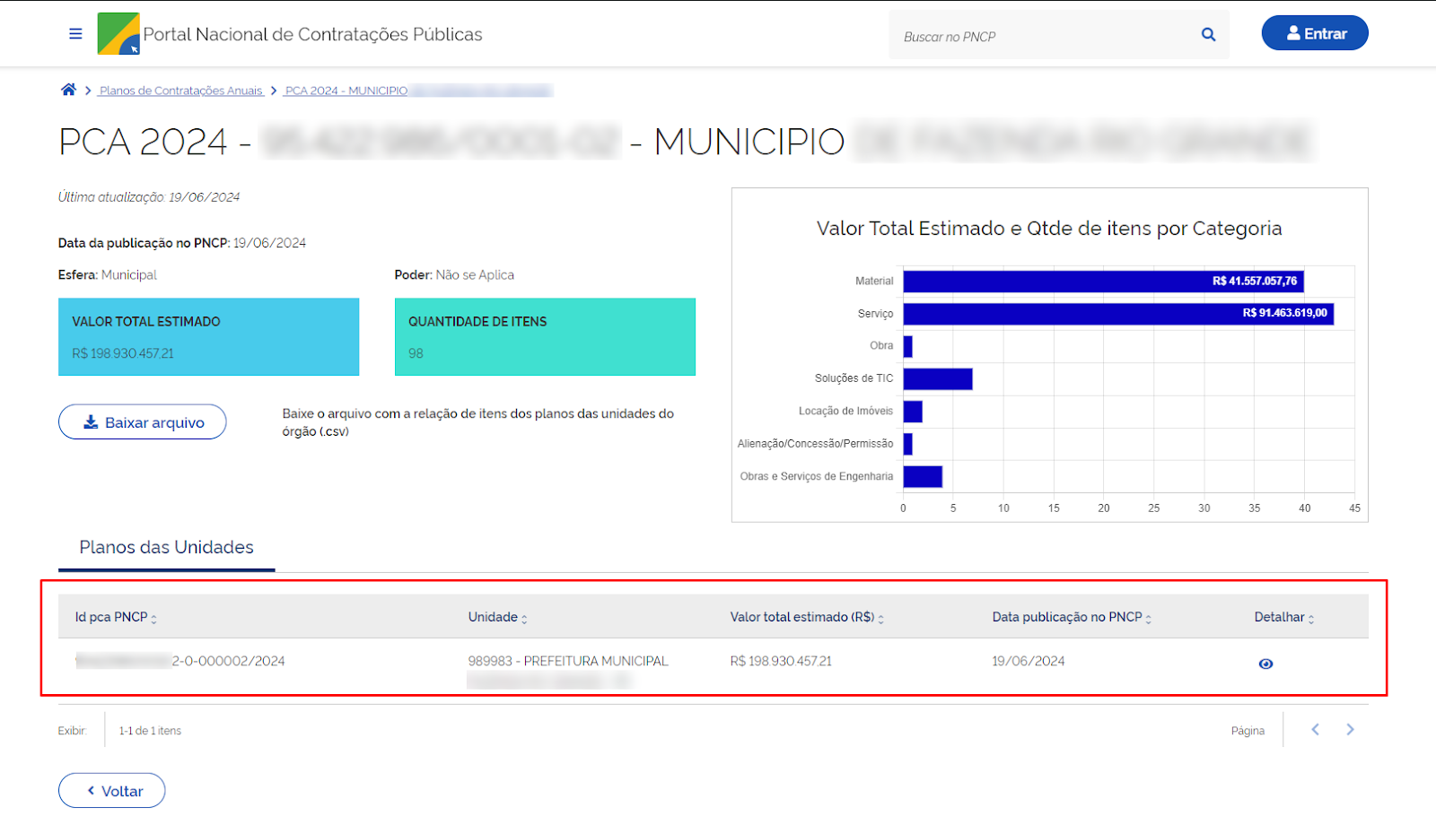Focus the Buscar no PNCP search field
The image size is (1436, 816).
click(x=1046, y=36)
